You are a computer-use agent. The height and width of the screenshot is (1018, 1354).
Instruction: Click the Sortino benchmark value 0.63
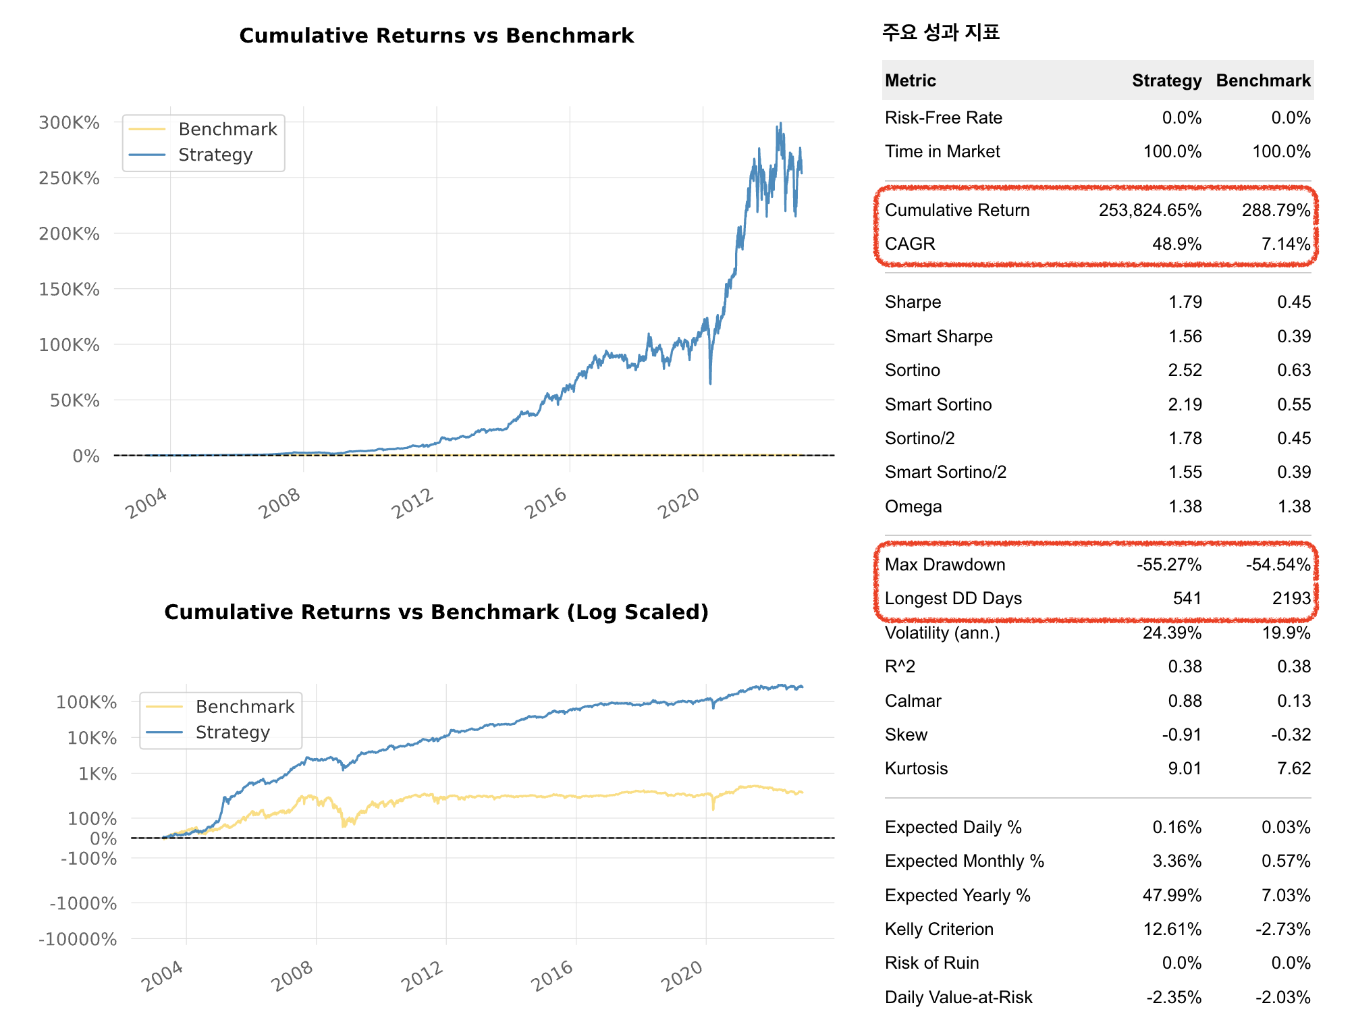pyautogui.click(x=1293, y=371)
